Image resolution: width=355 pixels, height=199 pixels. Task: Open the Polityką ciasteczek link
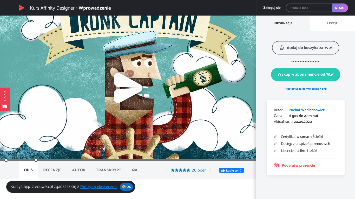(x=98, y=187)
